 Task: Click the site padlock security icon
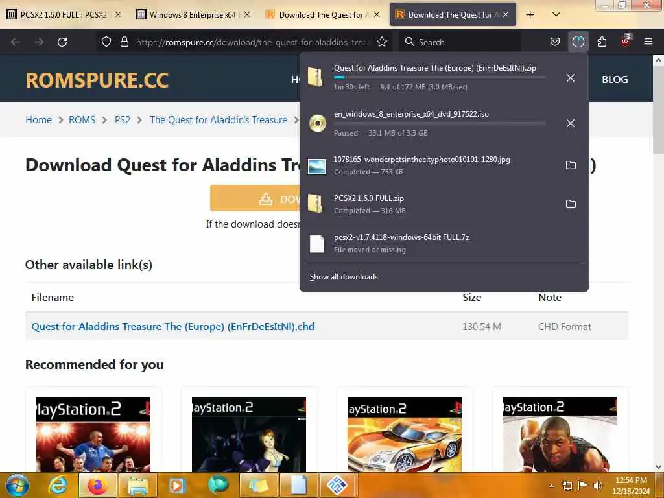coord(124,42)
